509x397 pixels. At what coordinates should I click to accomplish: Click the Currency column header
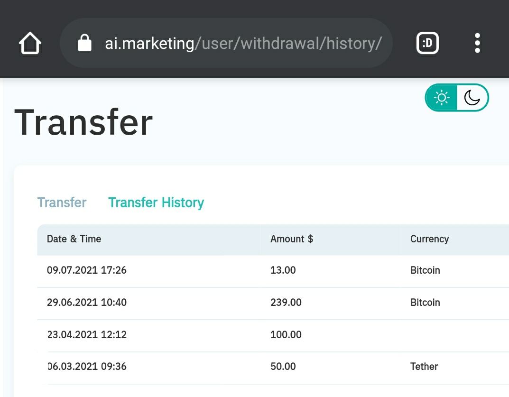click(429, 239)
